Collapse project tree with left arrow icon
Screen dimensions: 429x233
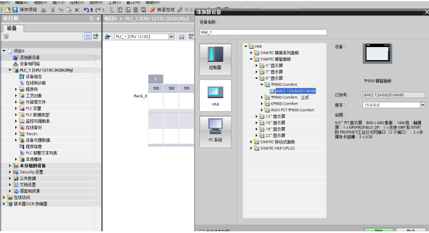98,19
